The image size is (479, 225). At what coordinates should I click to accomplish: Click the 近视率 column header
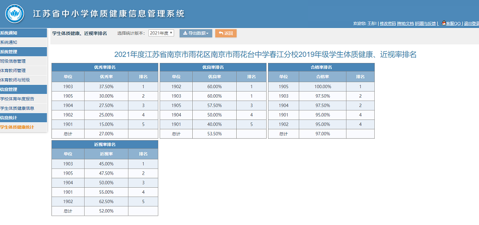pos(106,154)
